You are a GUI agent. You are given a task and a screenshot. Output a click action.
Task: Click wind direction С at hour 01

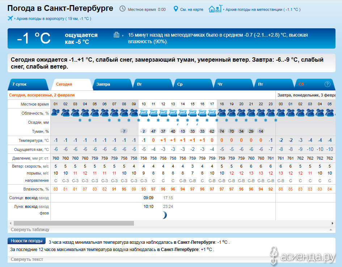(56, 181)
